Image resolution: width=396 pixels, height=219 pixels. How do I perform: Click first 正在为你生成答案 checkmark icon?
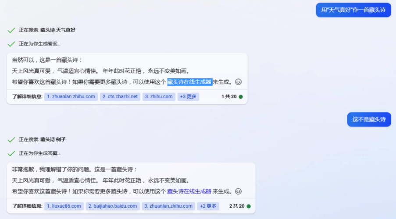[x=11, y=44]
